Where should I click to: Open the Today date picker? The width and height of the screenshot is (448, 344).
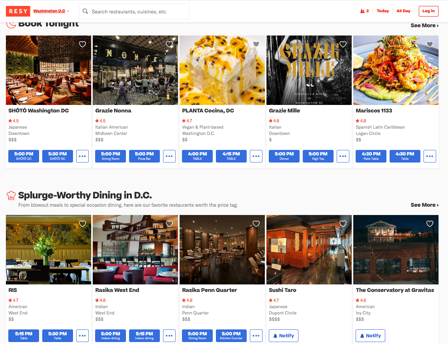coord(382,11)
